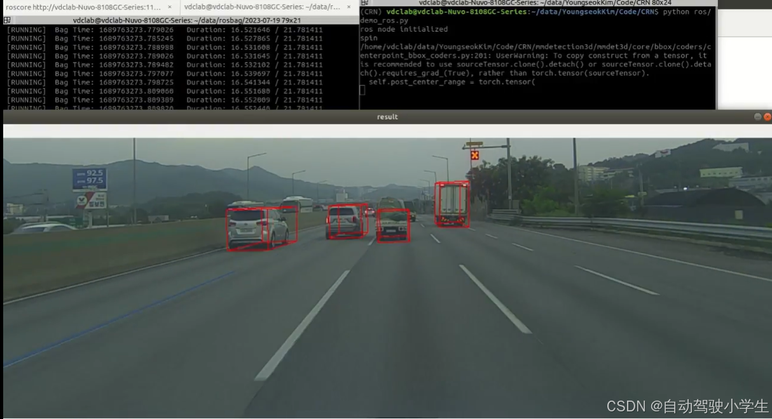Screen dimensions: 772x419
Task: Click the red detection box on truck
Action: tap(452, 204)
